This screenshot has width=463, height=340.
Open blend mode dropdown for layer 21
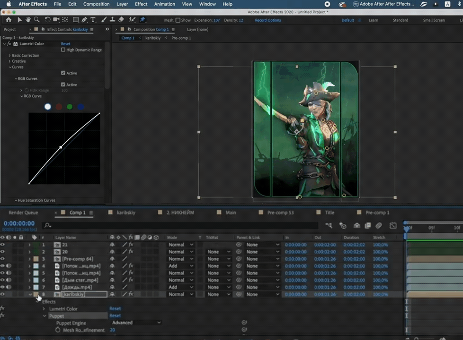click(x=181, y=245)
